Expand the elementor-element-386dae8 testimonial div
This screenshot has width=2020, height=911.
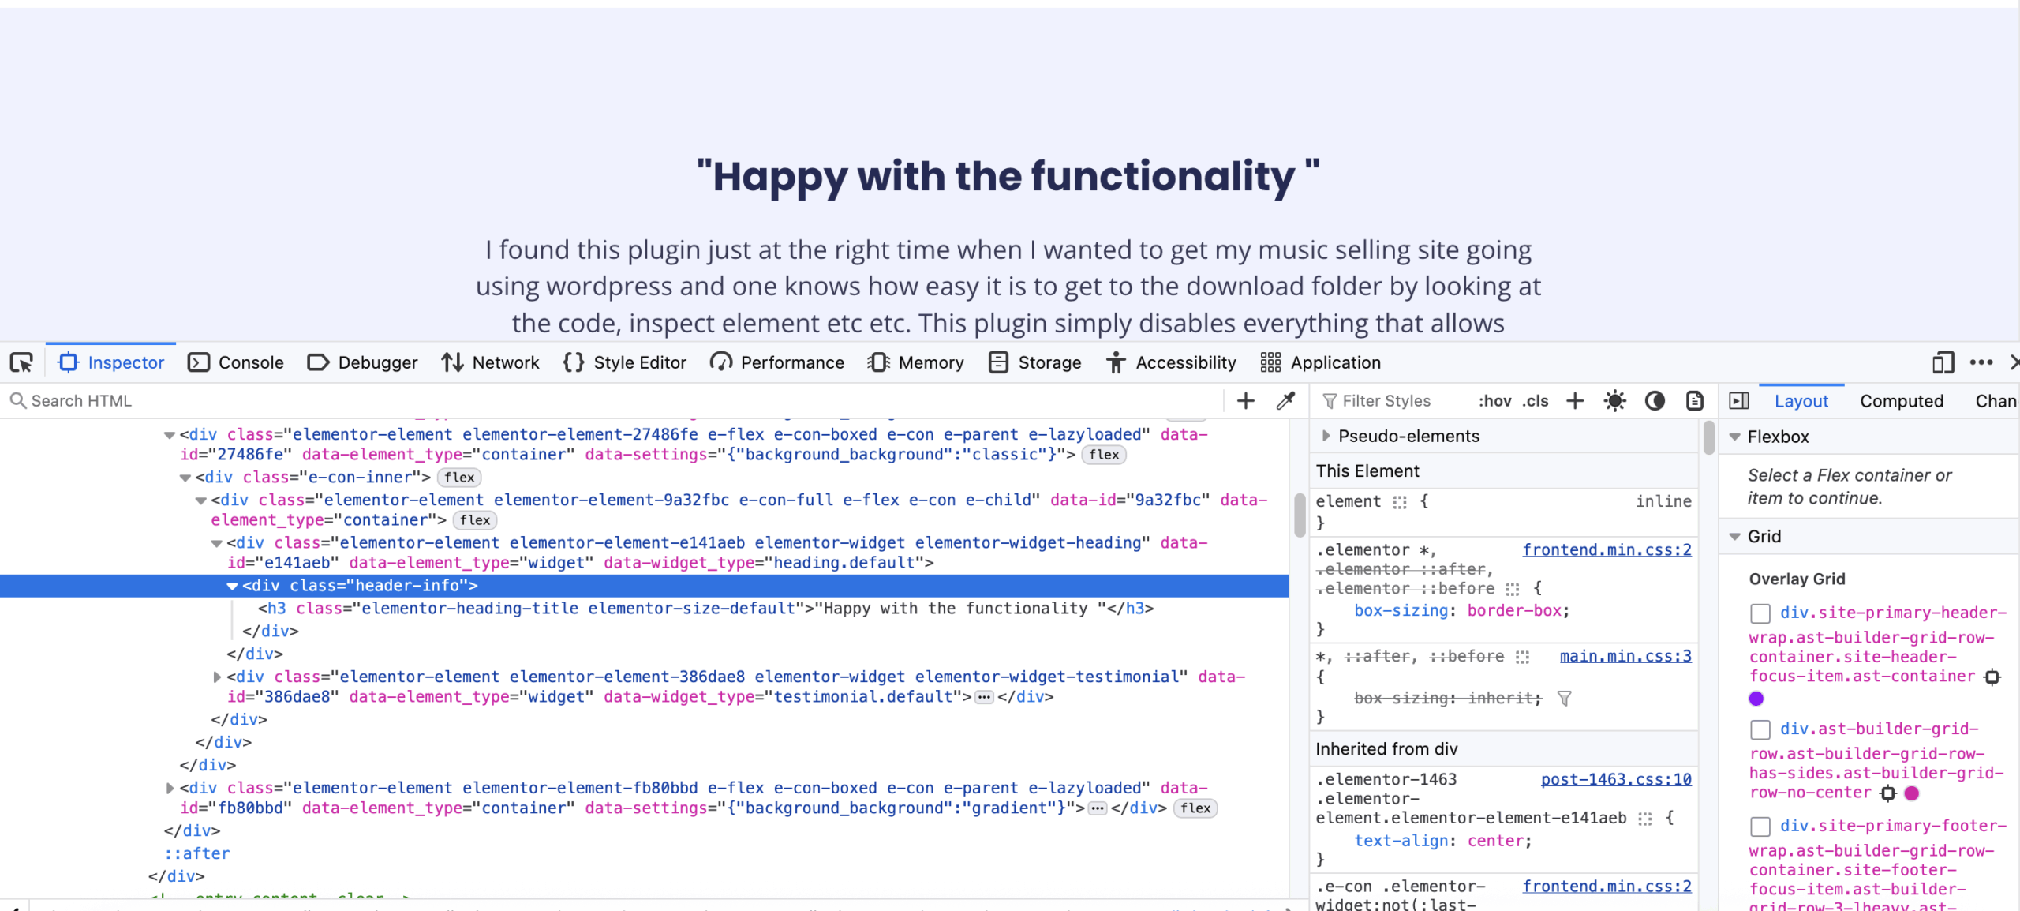coord(216,677)
